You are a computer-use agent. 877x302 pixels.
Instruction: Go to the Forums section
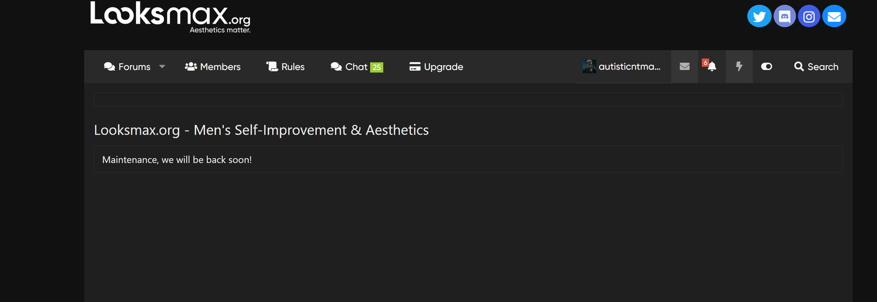127,66
